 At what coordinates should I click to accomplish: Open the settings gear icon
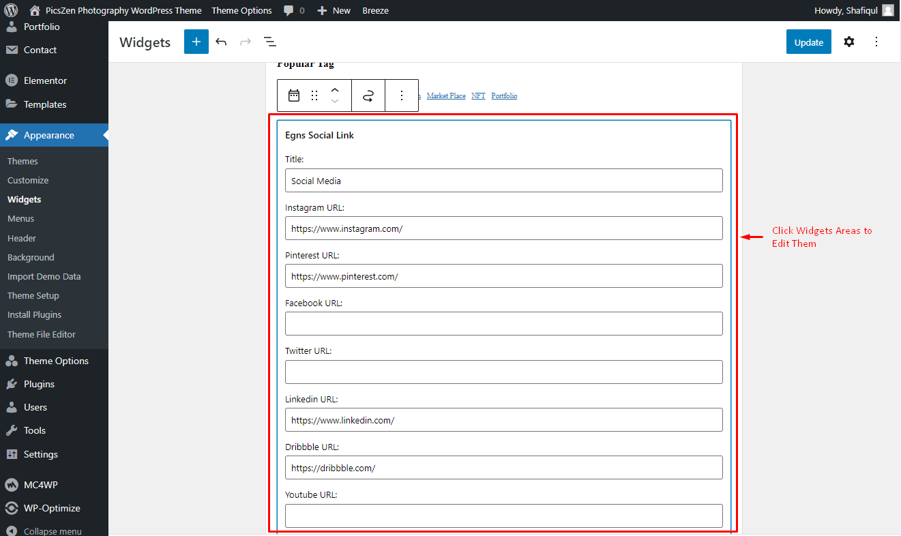point(848,42)
